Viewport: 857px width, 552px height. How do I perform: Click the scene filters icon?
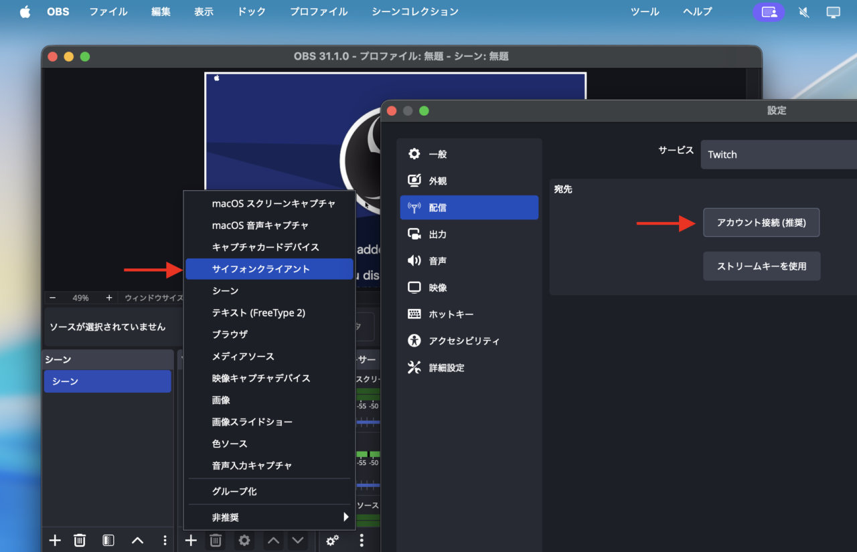pyautogui.click(x=108, y=540)
